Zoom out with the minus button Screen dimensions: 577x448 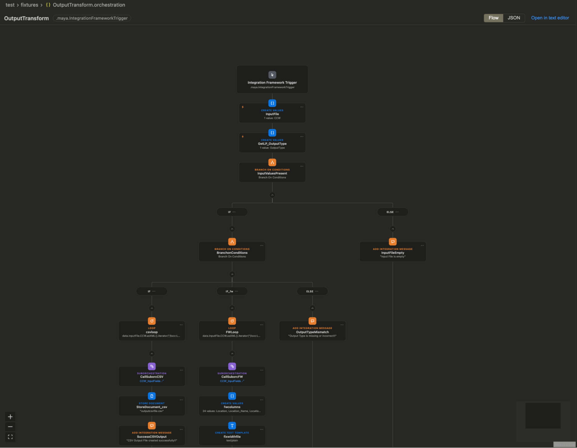[x=10, y=427]
